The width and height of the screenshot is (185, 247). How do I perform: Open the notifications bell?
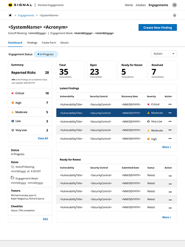click(x=174, y=15)
